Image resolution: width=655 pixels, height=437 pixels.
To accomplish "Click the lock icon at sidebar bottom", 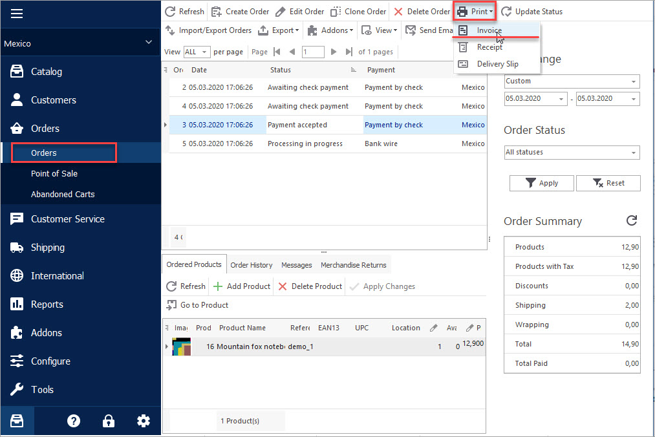I will click(109, 421).
